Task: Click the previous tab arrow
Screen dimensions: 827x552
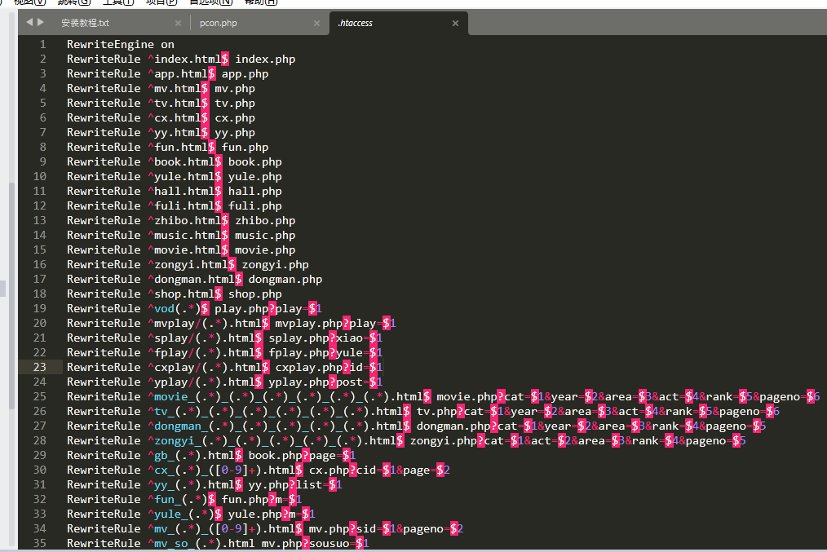Action: pos(29,22)
